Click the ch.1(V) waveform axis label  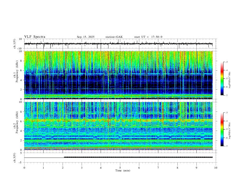(x=15, y=44)
